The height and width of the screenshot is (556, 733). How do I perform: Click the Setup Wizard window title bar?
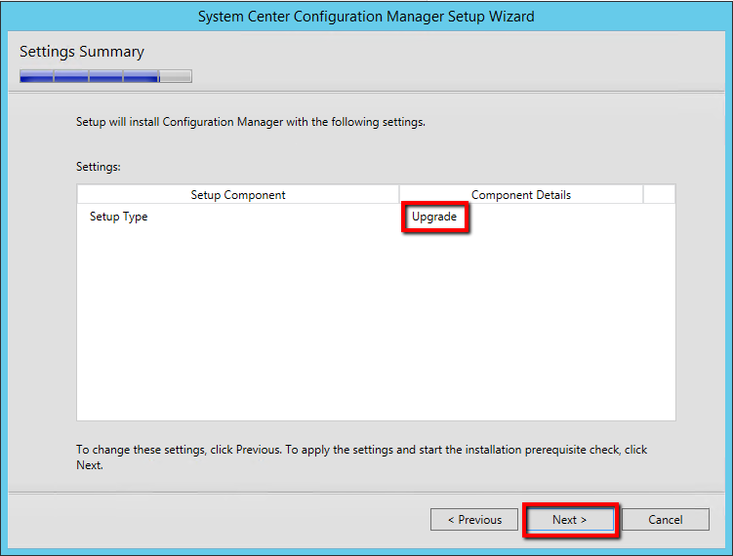(366, 17)
